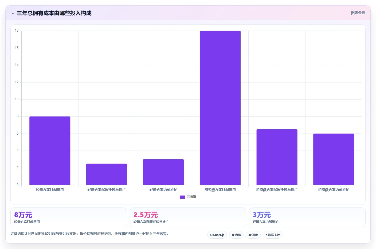Click the Chart.js tag

pos(217,235)
